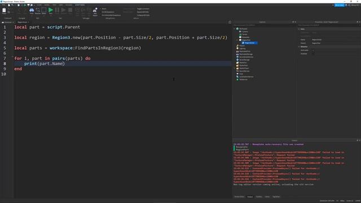Click the Paste clipboard icon

click(4, 11)
